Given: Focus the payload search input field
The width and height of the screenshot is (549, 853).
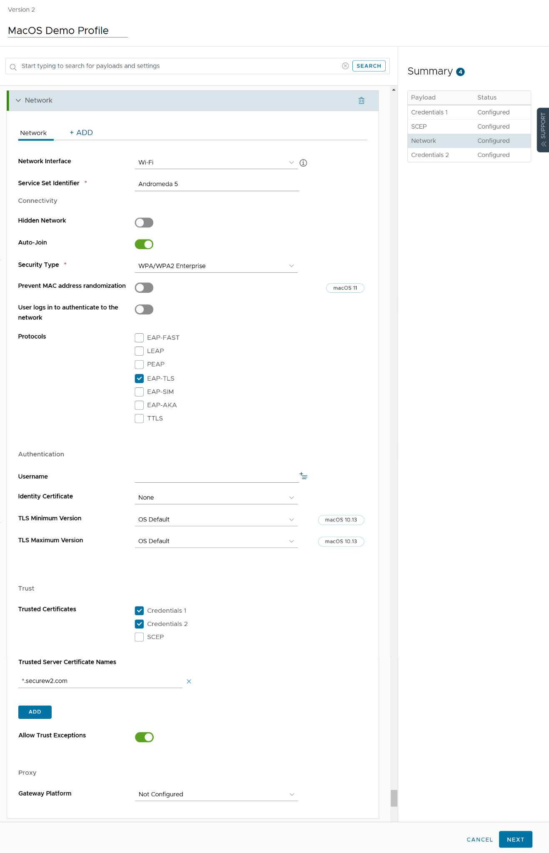Looking at the screenshot, I should [x=179, y=66].
